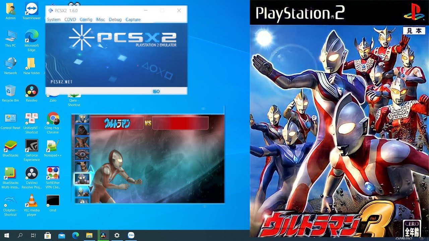
Task: Open the System menu in PCSX2
Action: coord(54,19)
